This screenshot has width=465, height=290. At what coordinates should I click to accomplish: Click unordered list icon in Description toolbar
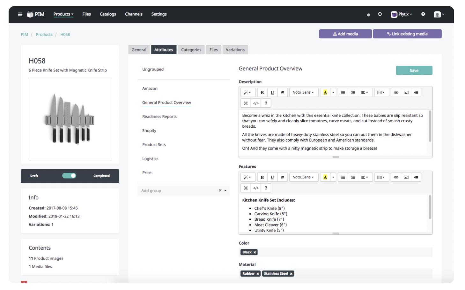click(x=343, y=93)
